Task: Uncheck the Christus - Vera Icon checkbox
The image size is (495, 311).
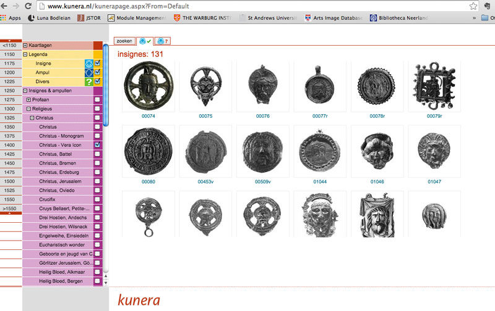Action: tap(98, 144)
